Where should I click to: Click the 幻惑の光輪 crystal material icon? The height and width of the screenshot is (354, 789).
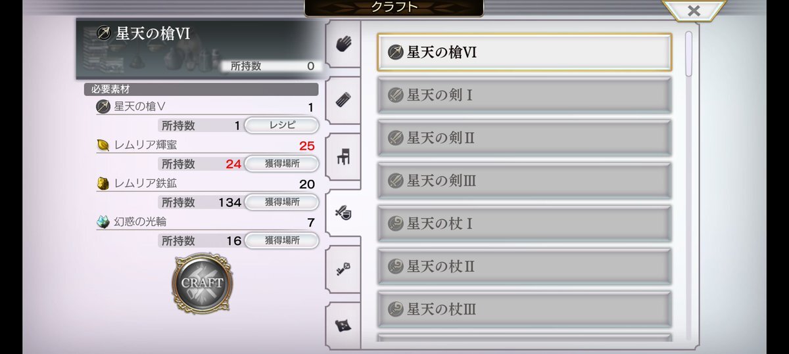tap(103, 222)
